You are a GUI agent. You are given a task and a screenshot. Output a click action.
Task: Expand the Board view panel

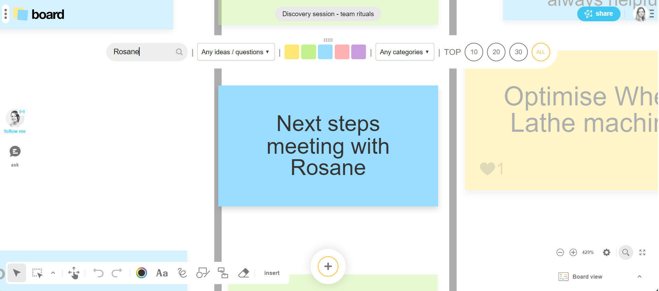coord(639,277)
